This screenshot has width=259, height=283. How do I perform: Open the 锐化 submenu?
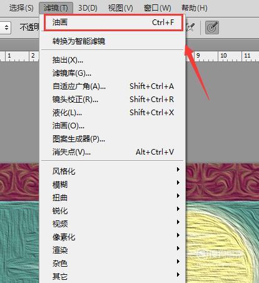tap(112, 210)
